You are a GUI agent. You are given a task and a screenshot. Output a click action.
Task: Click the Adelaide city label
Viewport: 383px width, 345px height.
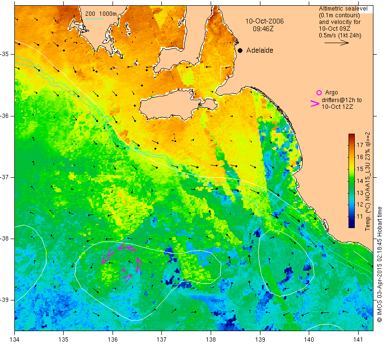click(x=259, y=50)
